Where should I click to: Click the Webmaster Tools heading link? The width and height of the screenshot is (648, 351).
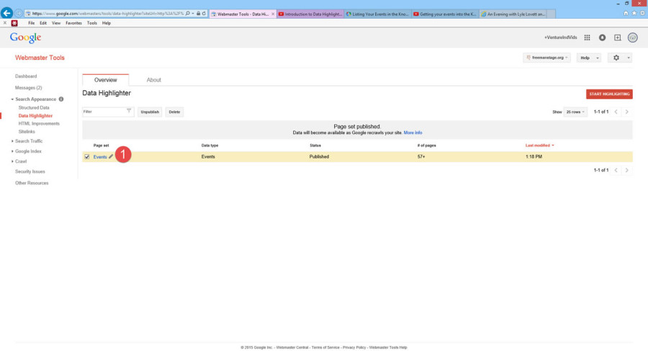[x=40, y=58]
